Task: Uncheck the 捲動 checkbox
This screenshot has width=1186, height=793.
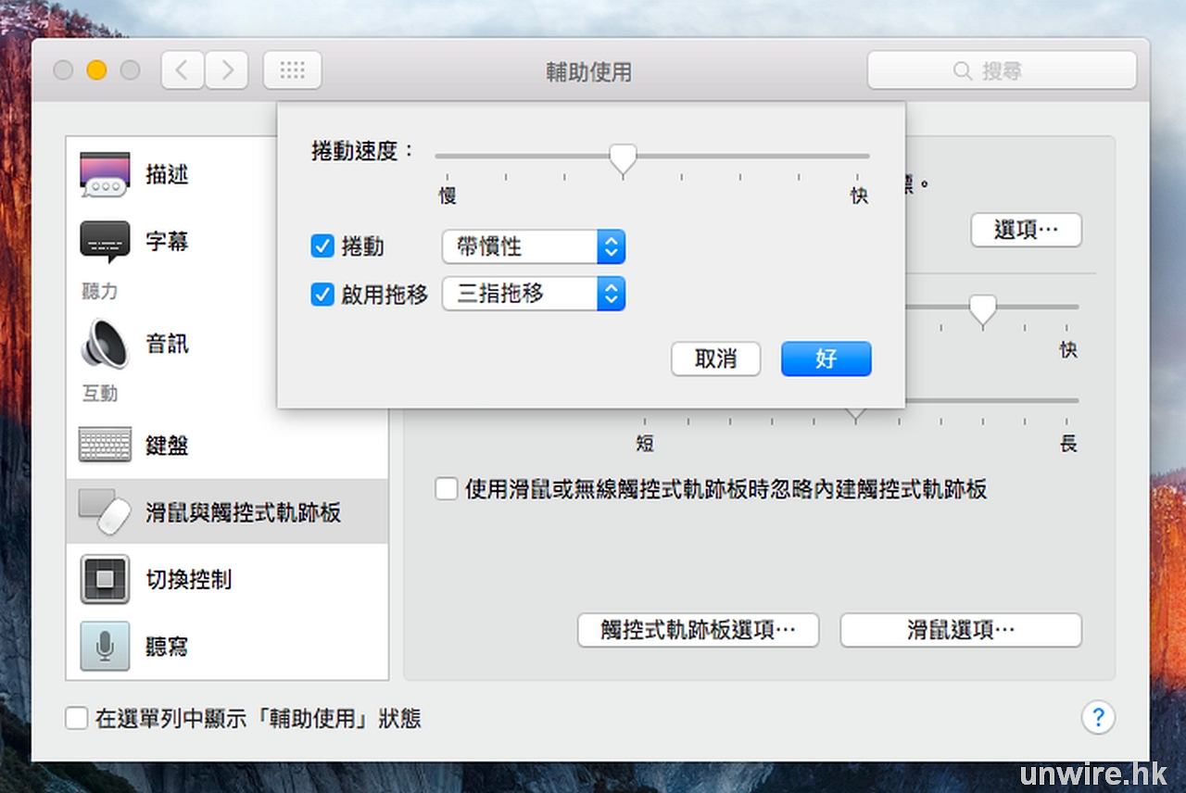Action: pyautogui.click(x=322, y=246)
